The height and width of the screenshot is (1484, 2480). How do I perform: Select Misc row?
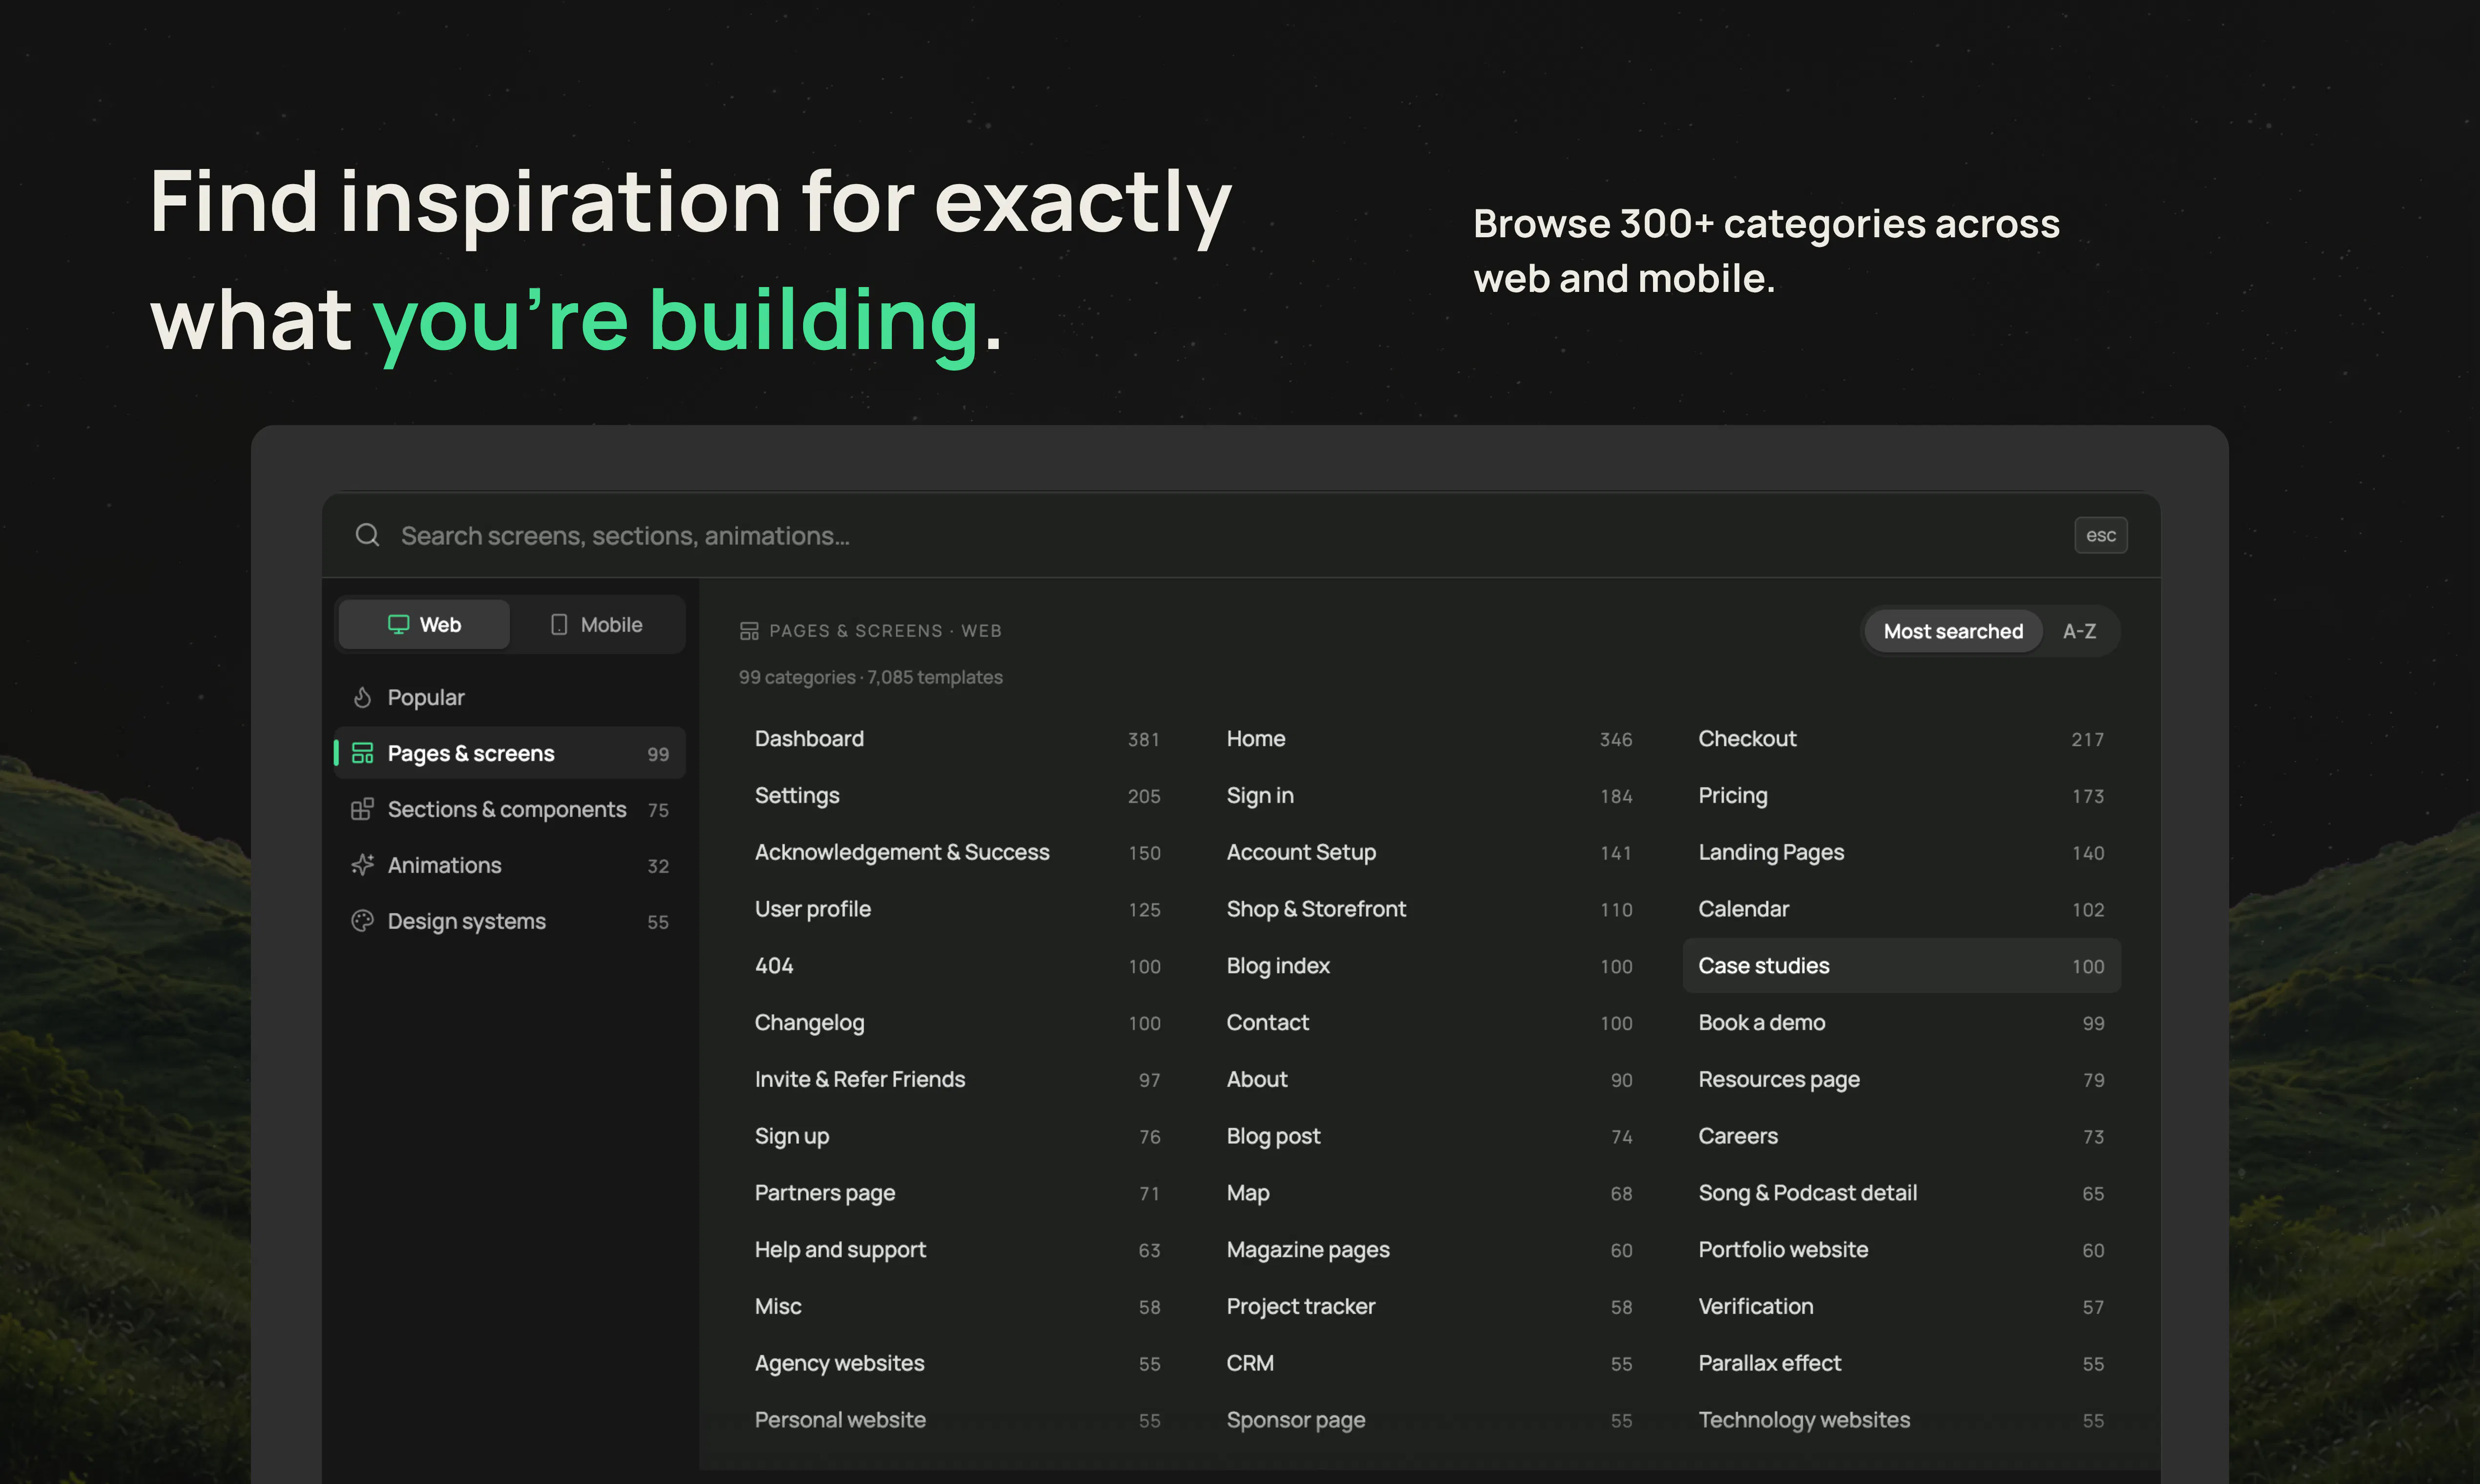tap(958, 1306)
